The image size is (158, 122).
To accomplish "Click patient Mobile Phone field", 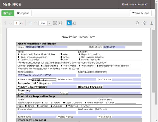I will pyautogui.click(x=85, y=80).
